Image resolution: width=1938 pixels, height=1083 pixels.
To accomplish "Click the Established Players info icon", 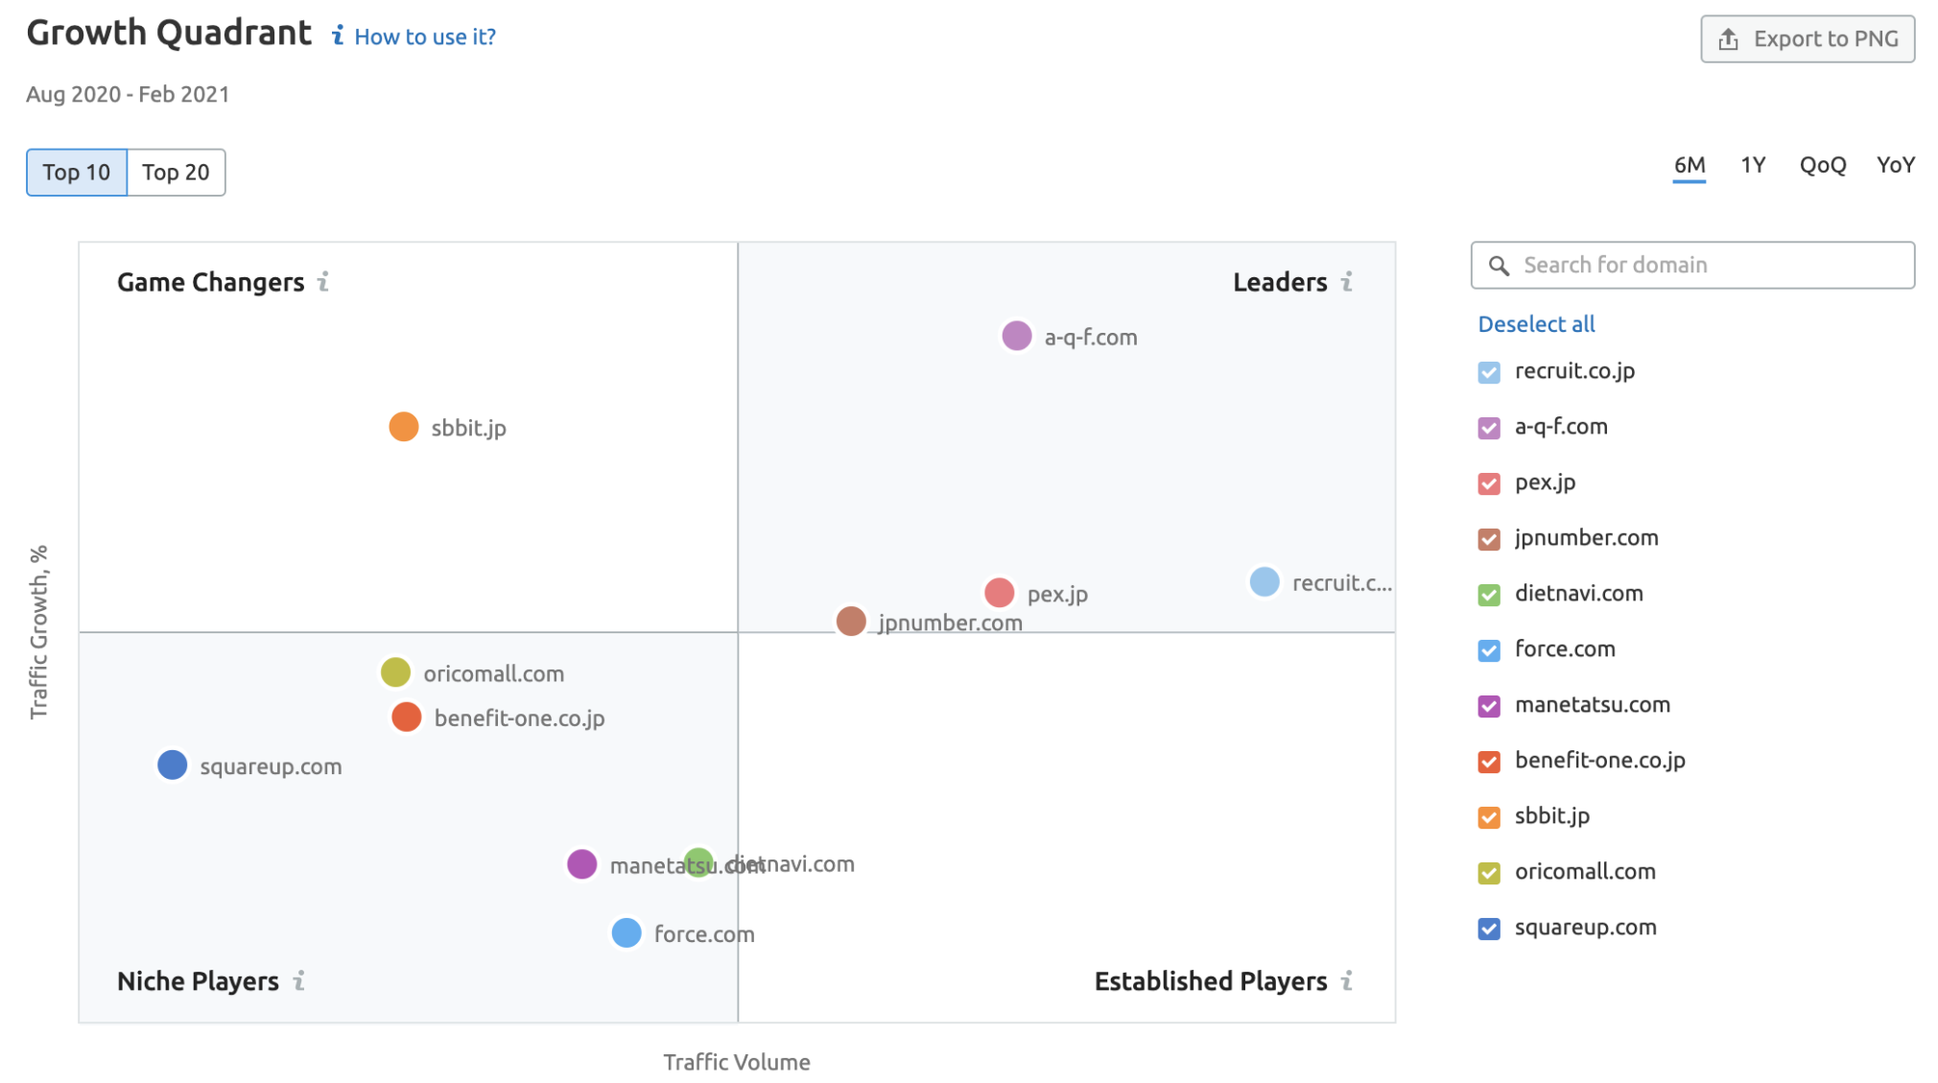I will [1347, 980].
